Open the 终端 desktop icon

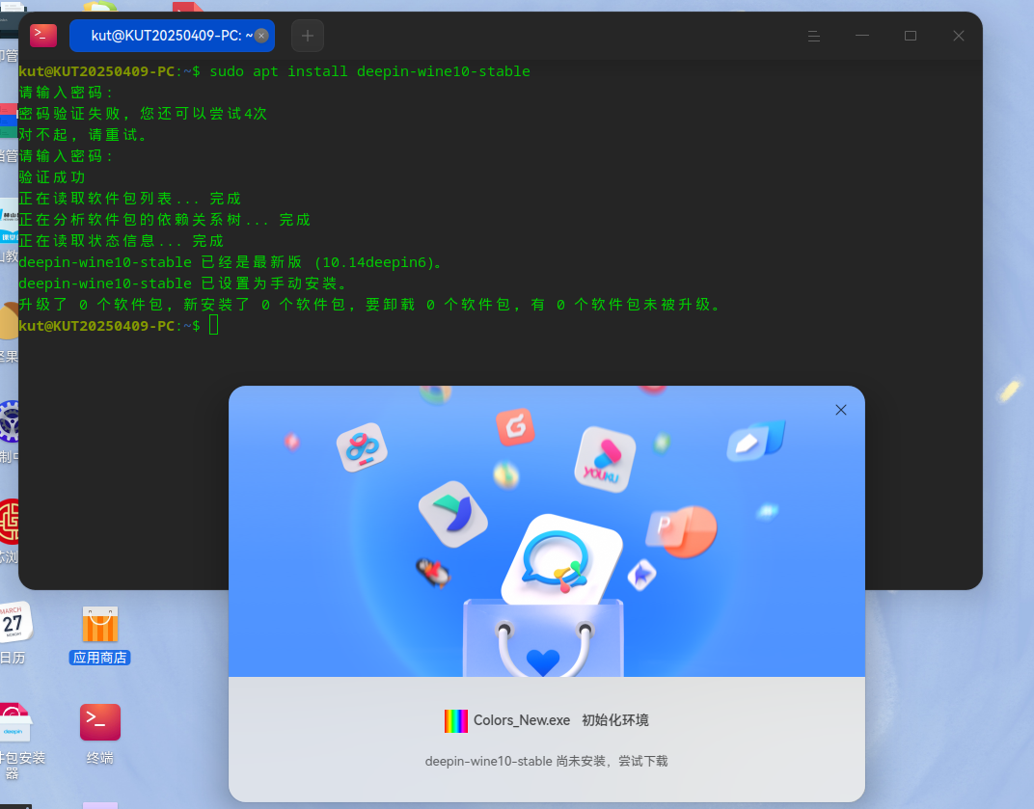pyautogui.click(x=100, y=734)
